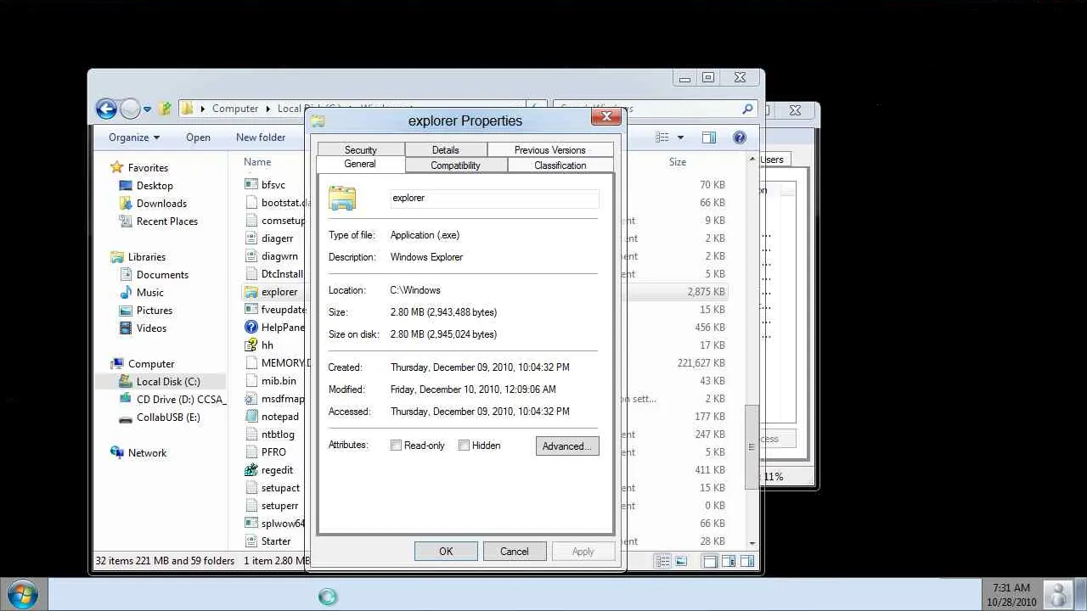Toggle the preview pane icon in the toolbar
Screen dimensions: 1087x611
click(x=709, y=137)
